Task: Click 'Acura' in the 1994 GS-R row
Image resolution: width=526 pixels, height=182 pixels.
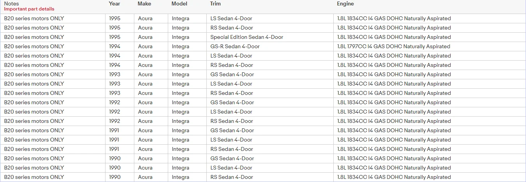Action: (x=145, y=46)
